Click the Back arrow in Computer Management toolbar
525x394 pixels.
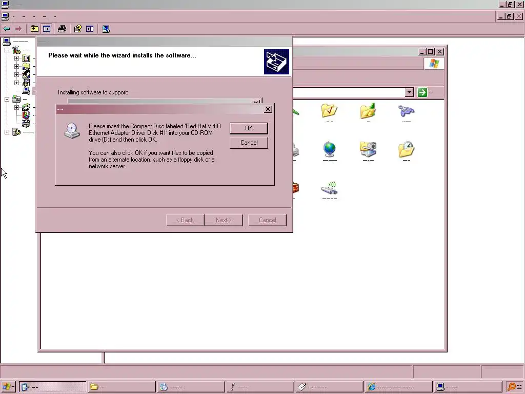point(7,29)
